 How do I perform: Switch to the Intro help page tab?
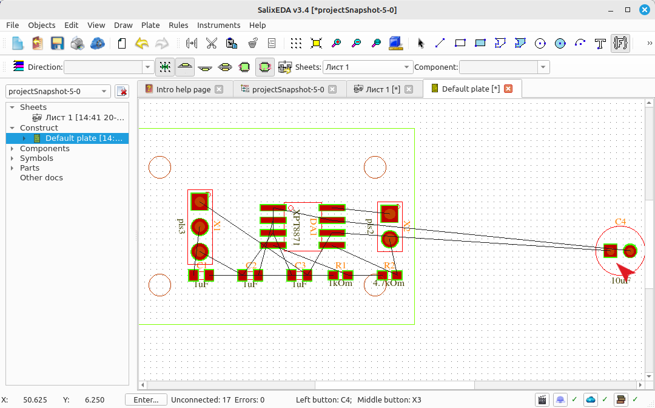pos(183,89)
